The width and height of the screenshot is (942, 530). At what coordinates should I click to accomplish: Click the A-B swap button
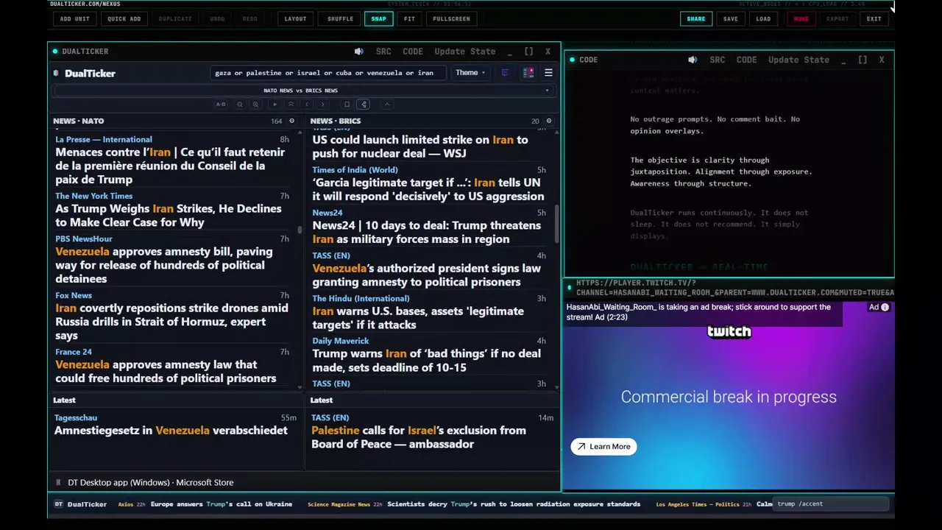pos(221,105)
